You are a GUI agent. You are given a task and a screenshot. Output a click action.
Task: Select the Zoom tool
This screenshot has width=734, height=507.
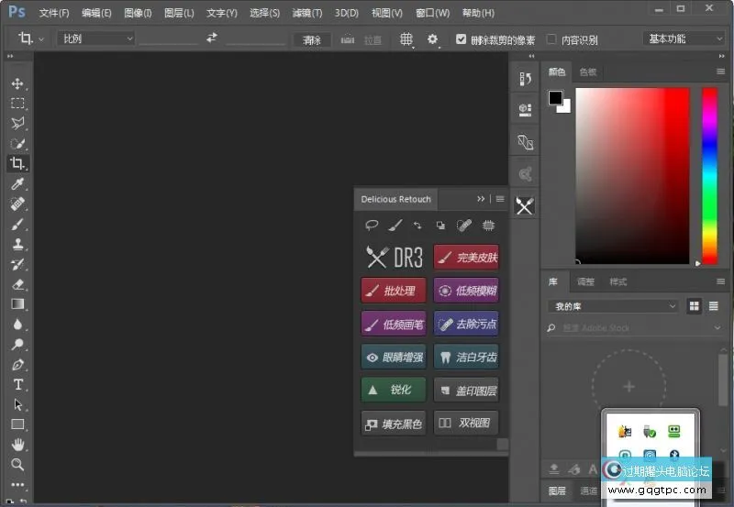pos(17,465)
